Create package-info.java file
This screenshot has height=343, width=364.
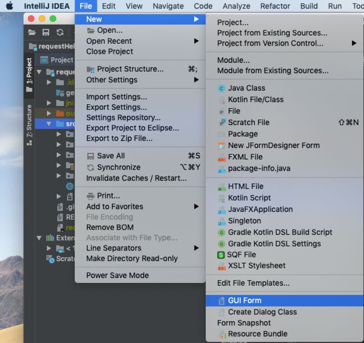point(284,168)
